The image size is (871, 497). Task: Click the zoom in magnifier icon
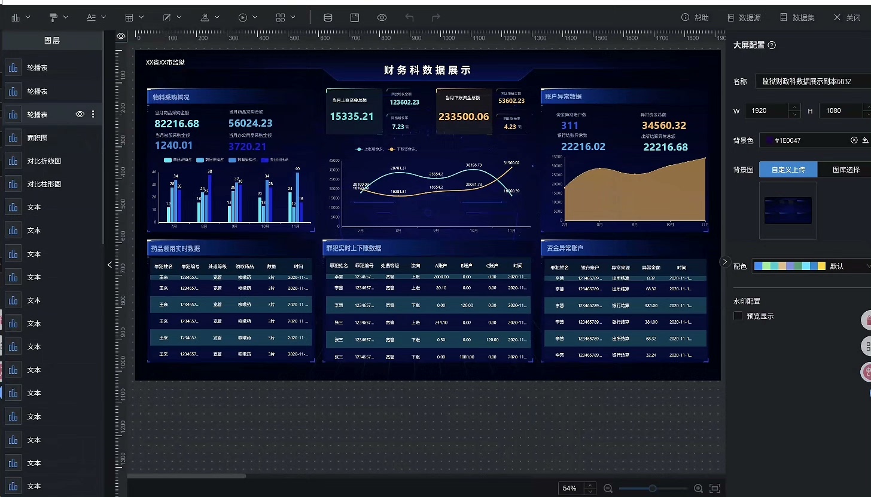click(x=698, y=489)
